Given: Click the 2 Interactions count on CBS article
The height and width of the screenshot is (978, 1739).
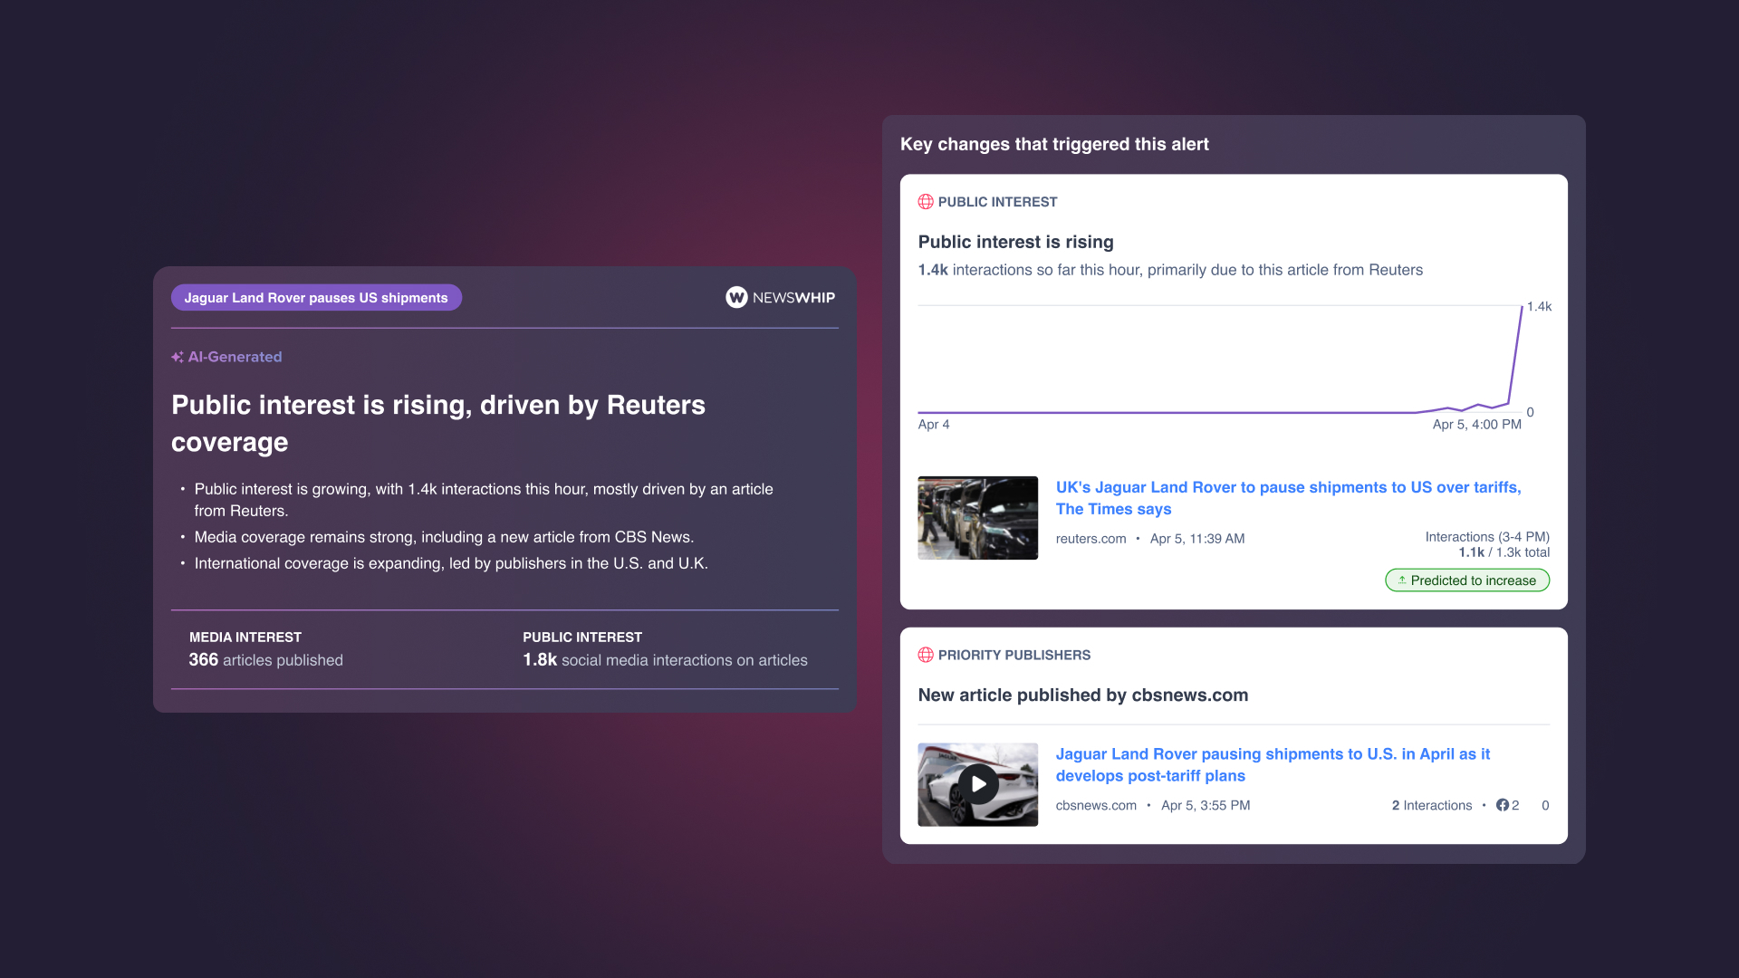Looking at the screenshot, I should (1431, 805).
